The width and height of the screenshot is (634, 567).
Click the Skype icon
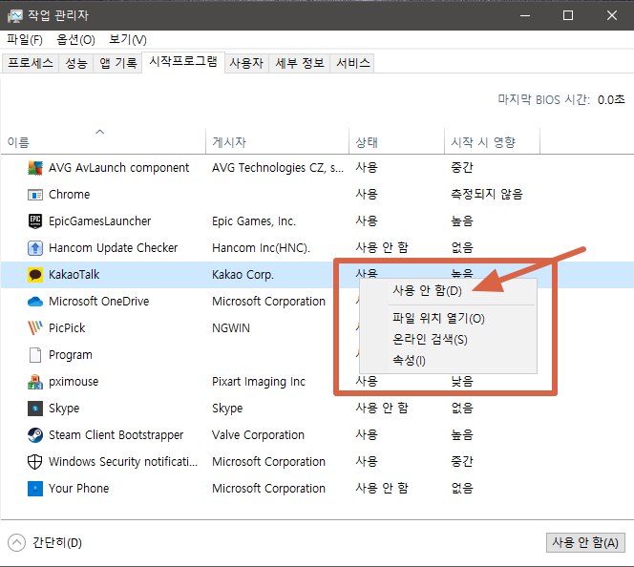35,409
